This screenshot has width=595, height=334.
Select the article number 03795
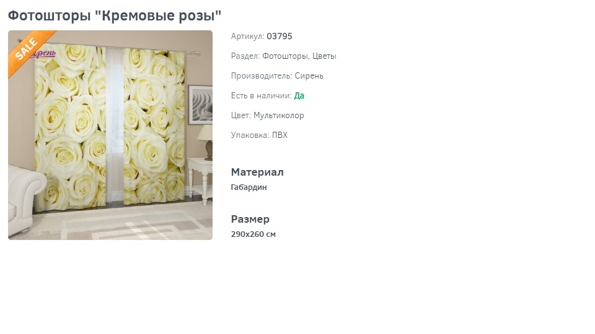coord(280,36)
